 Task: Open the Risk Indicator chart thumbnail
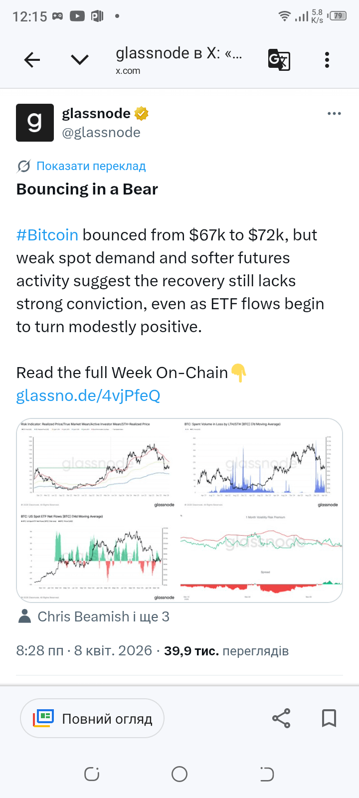98,464
